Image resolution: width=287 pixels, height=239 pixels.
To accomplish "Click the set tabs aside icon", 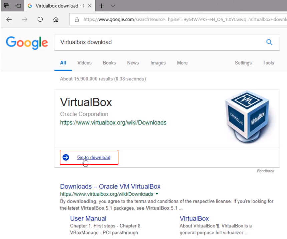I will pos(18,6).
